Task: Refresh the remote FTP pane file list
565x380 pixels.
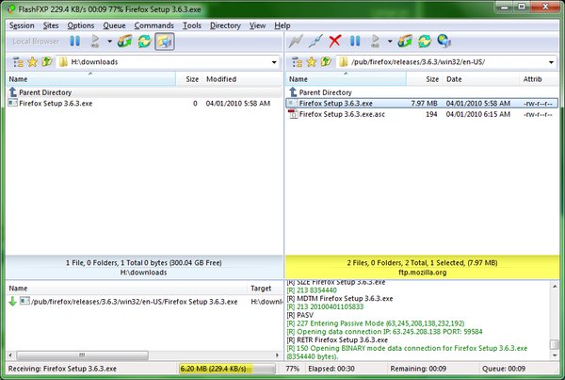Action: tap(425, 41)
